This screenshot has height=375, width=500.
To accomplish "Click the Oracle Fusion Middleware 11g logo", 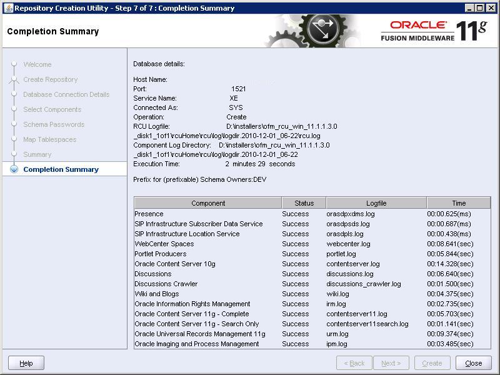I will click(434, 31).
